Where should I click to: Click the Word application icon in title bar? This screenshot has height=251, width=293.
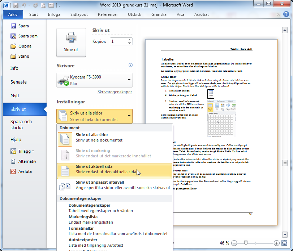pyautogui.click(x=6, y=5)
